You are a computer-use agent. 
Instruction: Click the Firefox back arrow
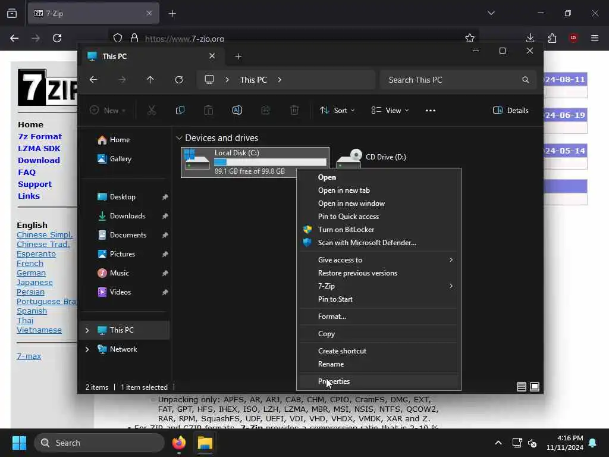[14, 38]
